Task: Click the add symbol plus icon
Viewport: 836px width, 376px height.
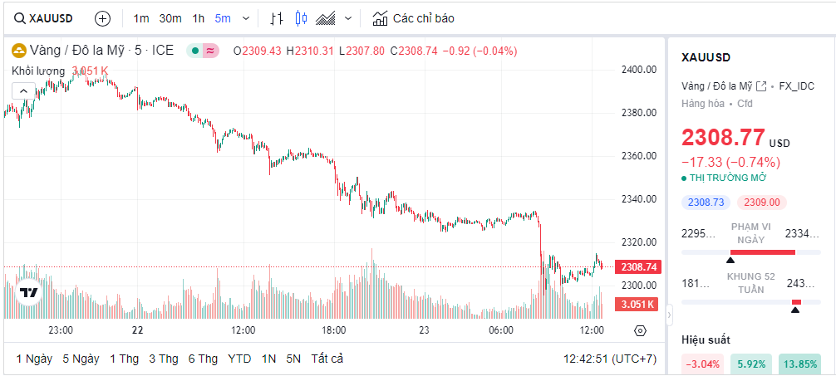Action: 102,18
